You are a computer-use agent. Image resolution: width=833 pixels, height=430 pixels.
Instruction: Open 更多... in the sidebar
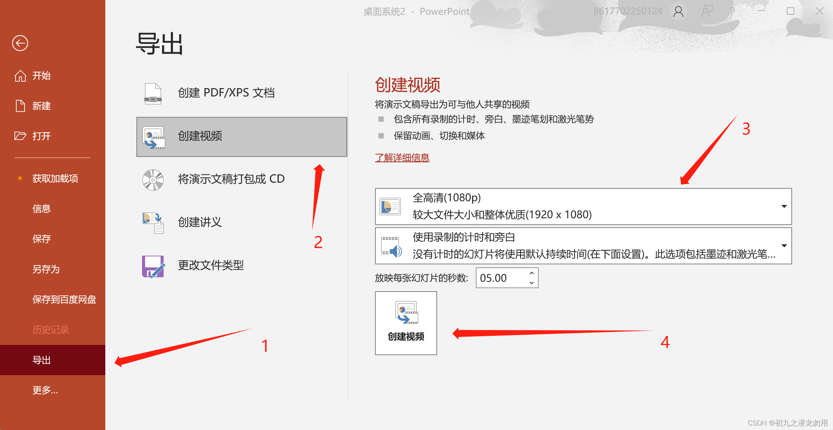click(x=53, y=390)
